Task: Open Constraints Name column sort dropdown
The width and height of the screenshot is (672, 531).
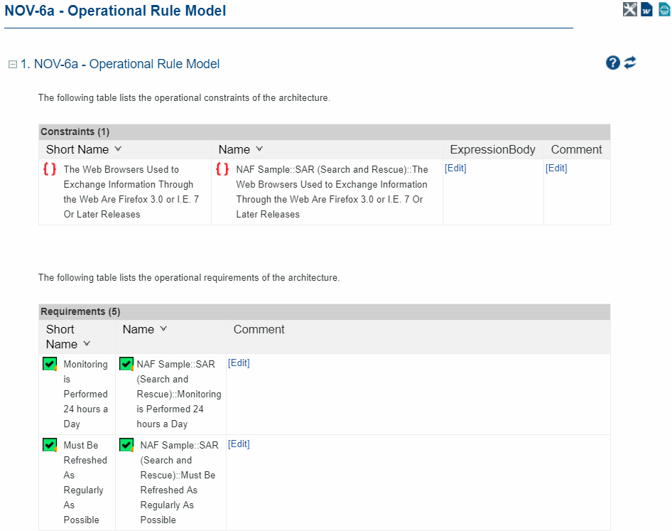Action: [259, 149]
